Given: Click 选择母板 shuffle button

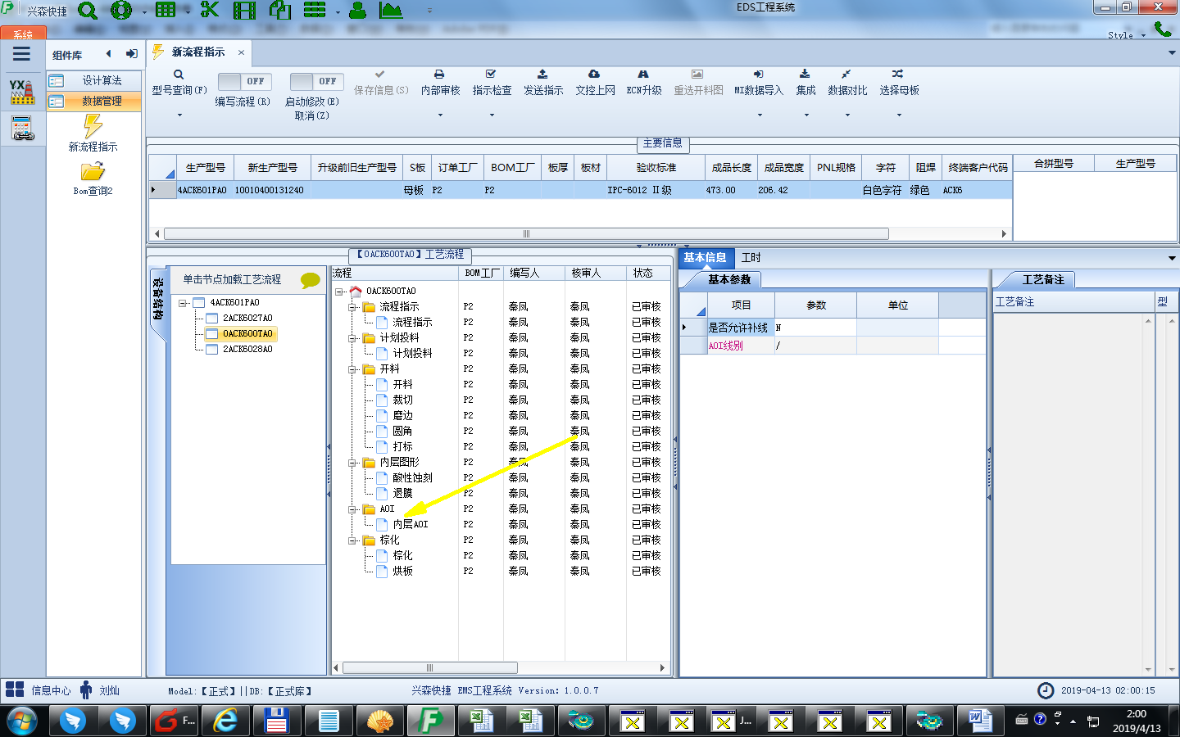Looking at the screenshot, I should click(x=899, y=83).
